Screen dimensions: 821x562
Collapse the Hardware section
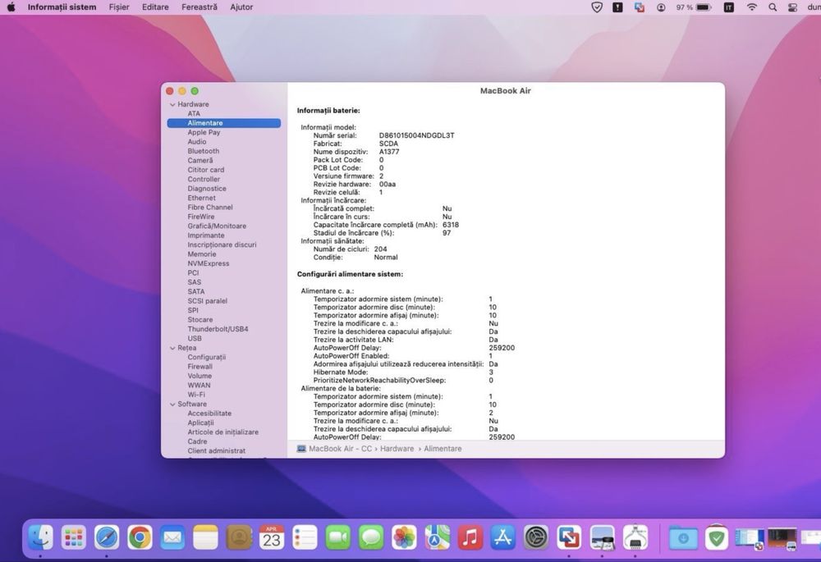pos(172,105)
